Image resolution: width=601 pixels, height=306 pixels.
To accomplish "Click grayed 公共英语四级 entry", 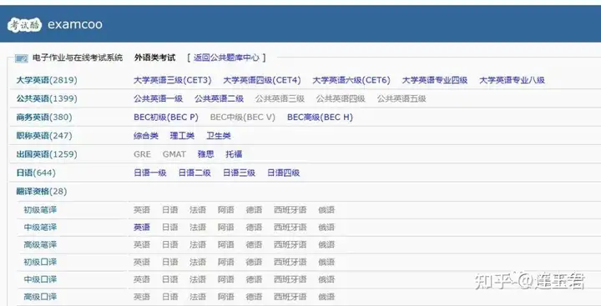I will tap(341, 98).
